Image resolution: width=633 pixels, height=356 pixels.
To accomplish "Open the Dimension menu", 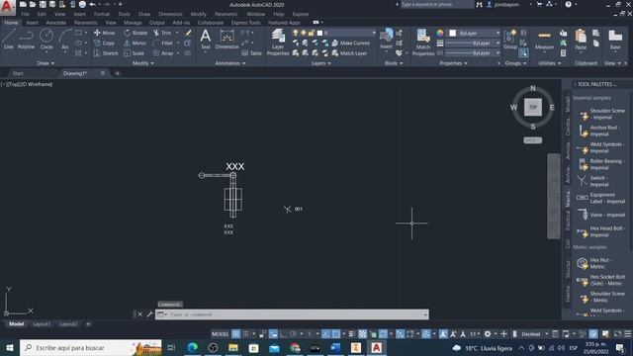I will pyautogui.click(x=170, y=14).
